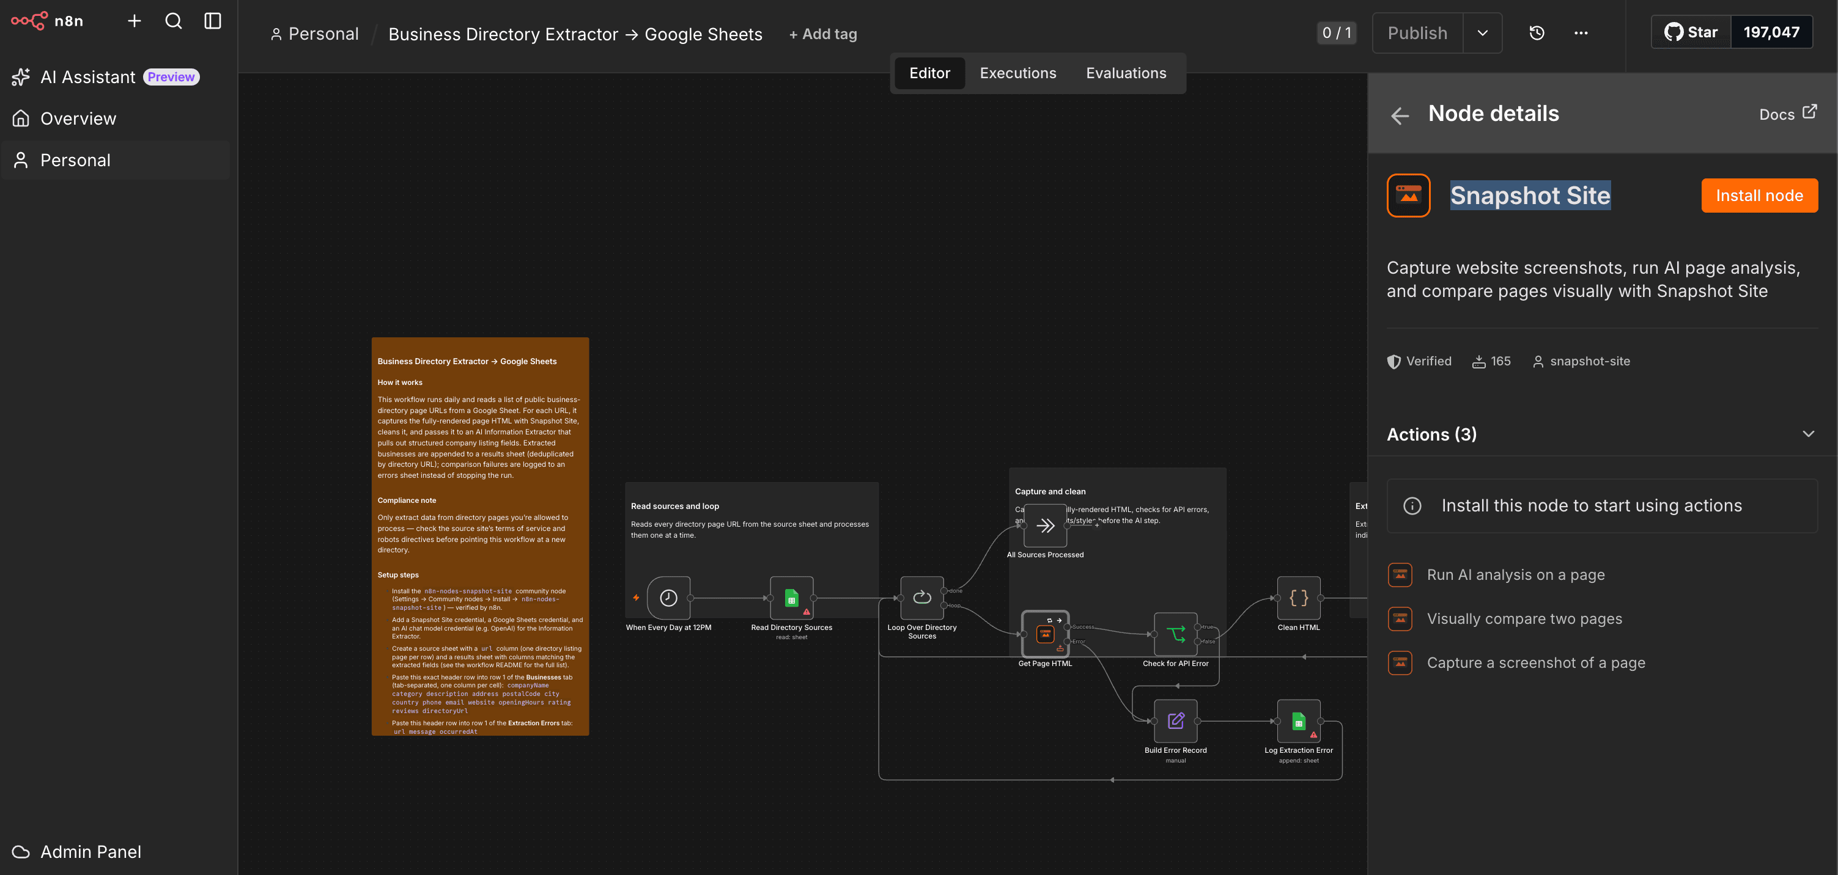Open search with magnifier icon
This screenshot has height=875, width=1838.
[174, 21]
